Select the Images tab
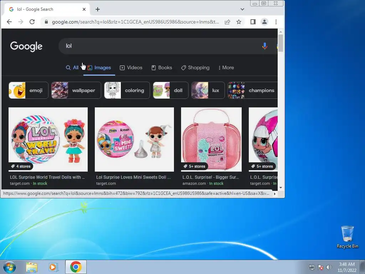 (99, 67)
